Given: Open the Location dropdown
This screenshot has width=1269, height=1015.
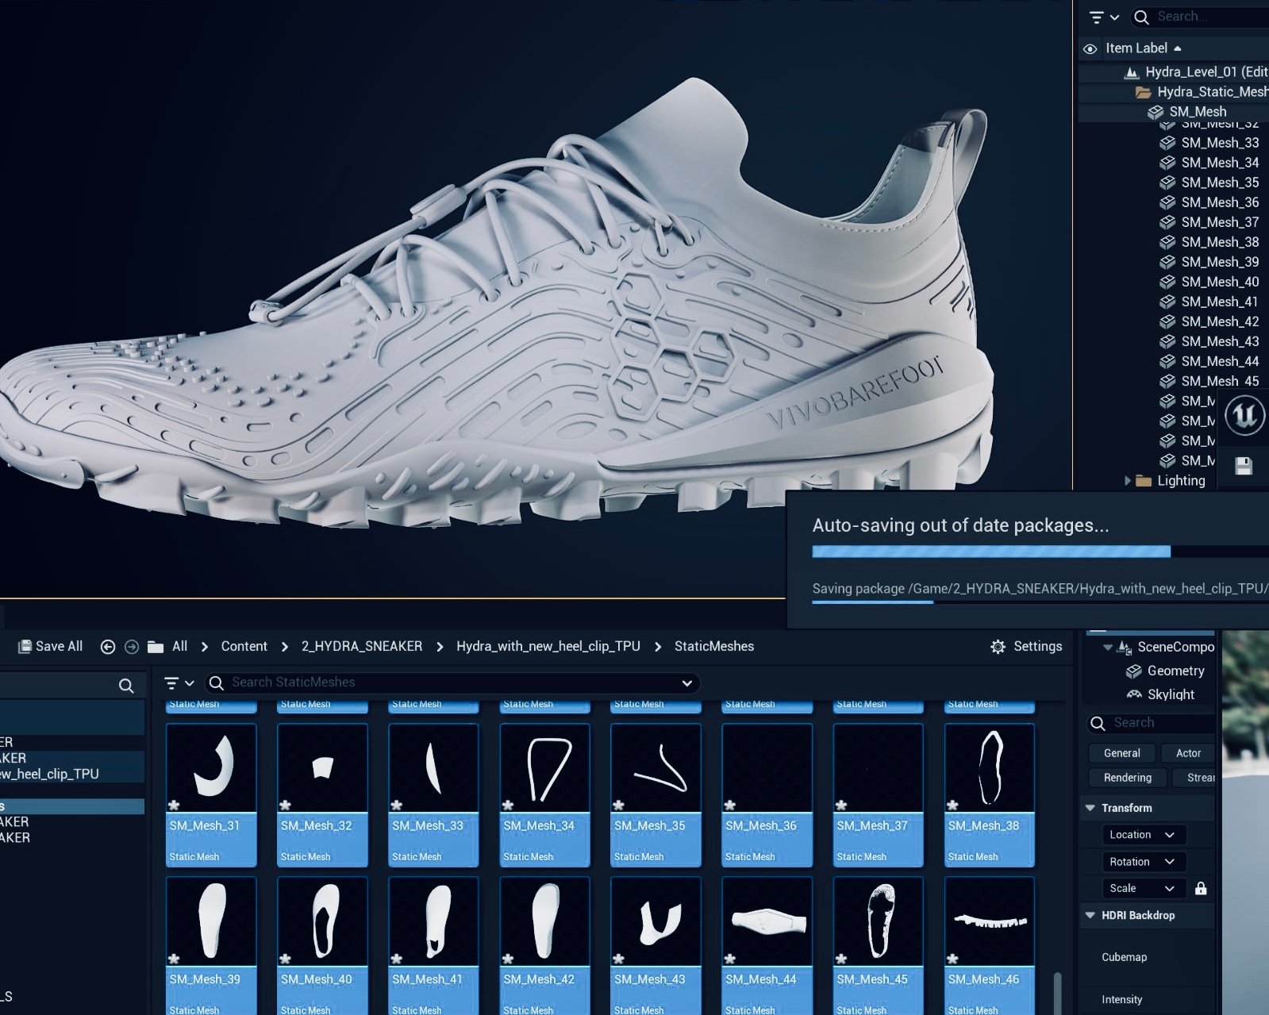Looking at the screenshot, I should tap(1144, 835).
